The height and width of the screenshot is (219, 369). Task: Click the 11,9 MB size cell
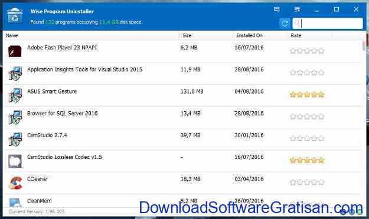pos(190,69)
